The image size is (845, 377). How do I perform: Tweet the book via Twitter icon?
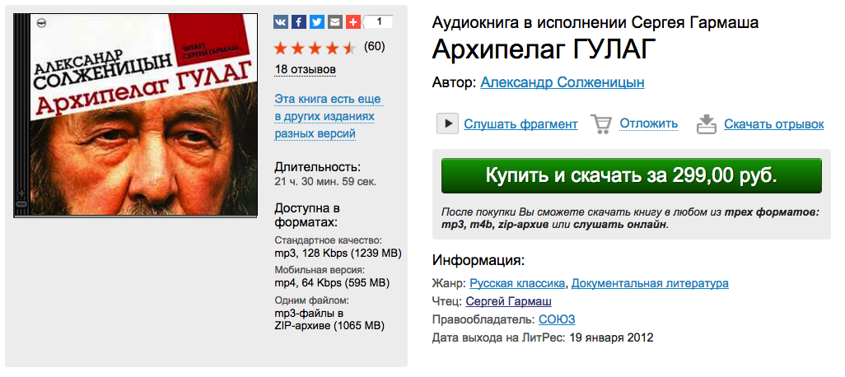tap(317, 22)
